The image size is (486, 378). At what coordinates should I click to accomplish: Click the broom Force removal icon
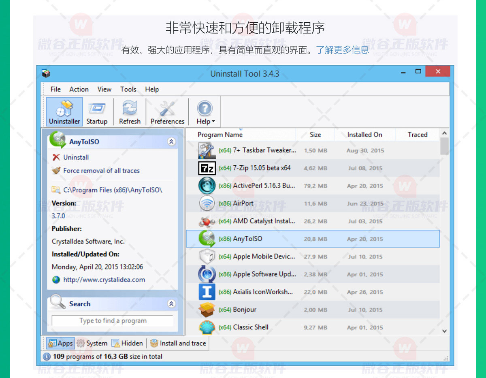[56, 171]
